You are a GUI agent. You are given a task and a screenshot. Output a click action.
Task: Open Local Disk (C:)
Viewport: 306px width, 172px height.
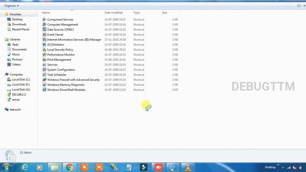coord(21,80)
